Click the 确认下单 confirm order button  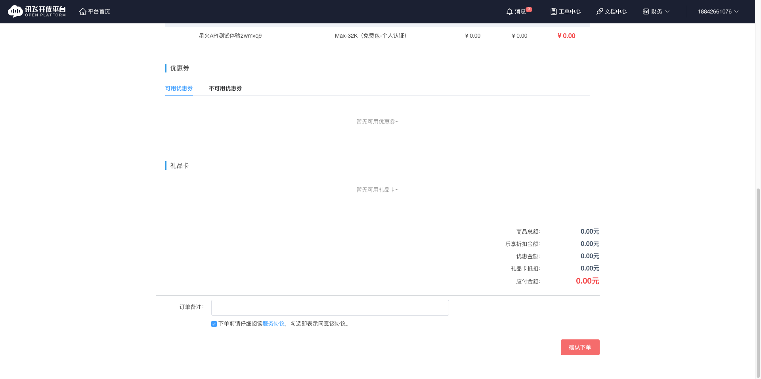(580, 347)
